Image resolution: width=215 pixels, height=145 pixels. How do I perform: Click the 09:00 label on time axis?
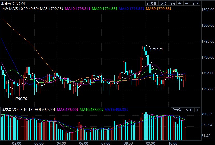pos(151,143)
